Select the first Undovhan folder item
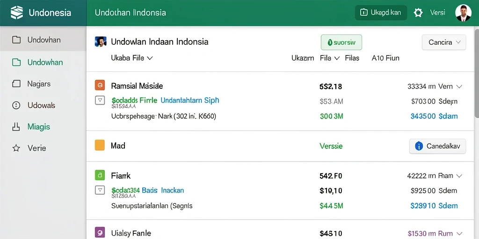Screen dimensions: 479x239 pyautogui.click(x=43, y=40)
